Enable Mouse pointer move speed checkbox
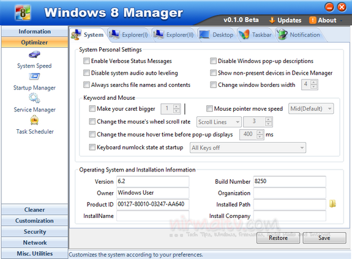This screenshot has width=352, height=259. tap(209, 108)
